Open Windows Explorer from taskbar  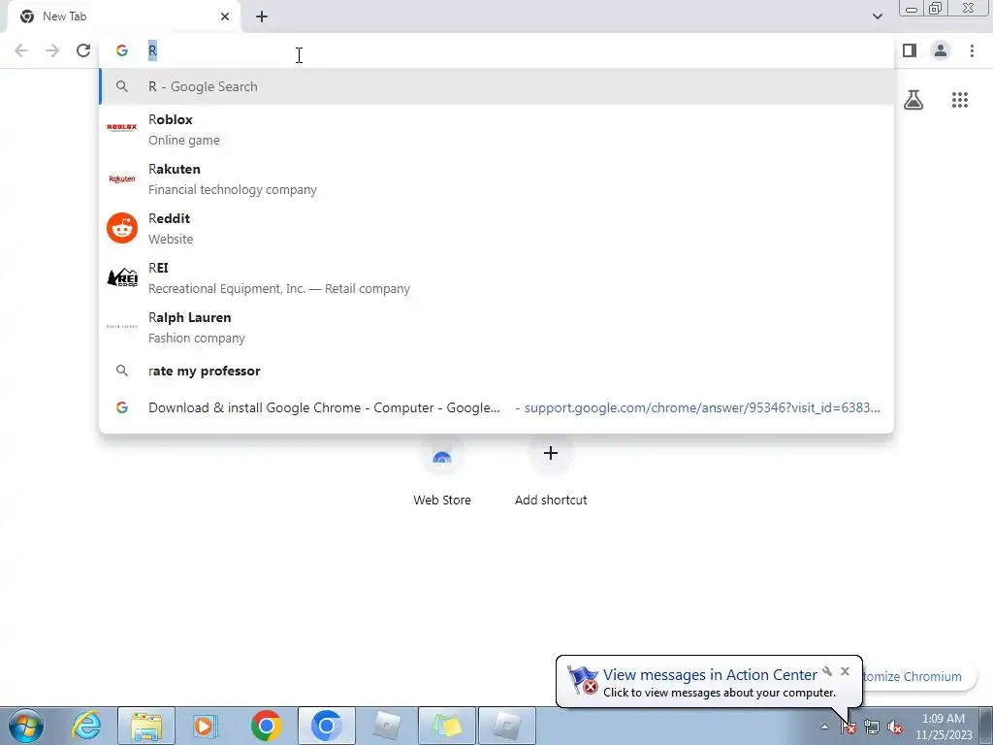146,726
